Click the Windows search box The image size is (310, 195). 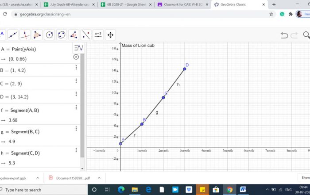(43, 190)
